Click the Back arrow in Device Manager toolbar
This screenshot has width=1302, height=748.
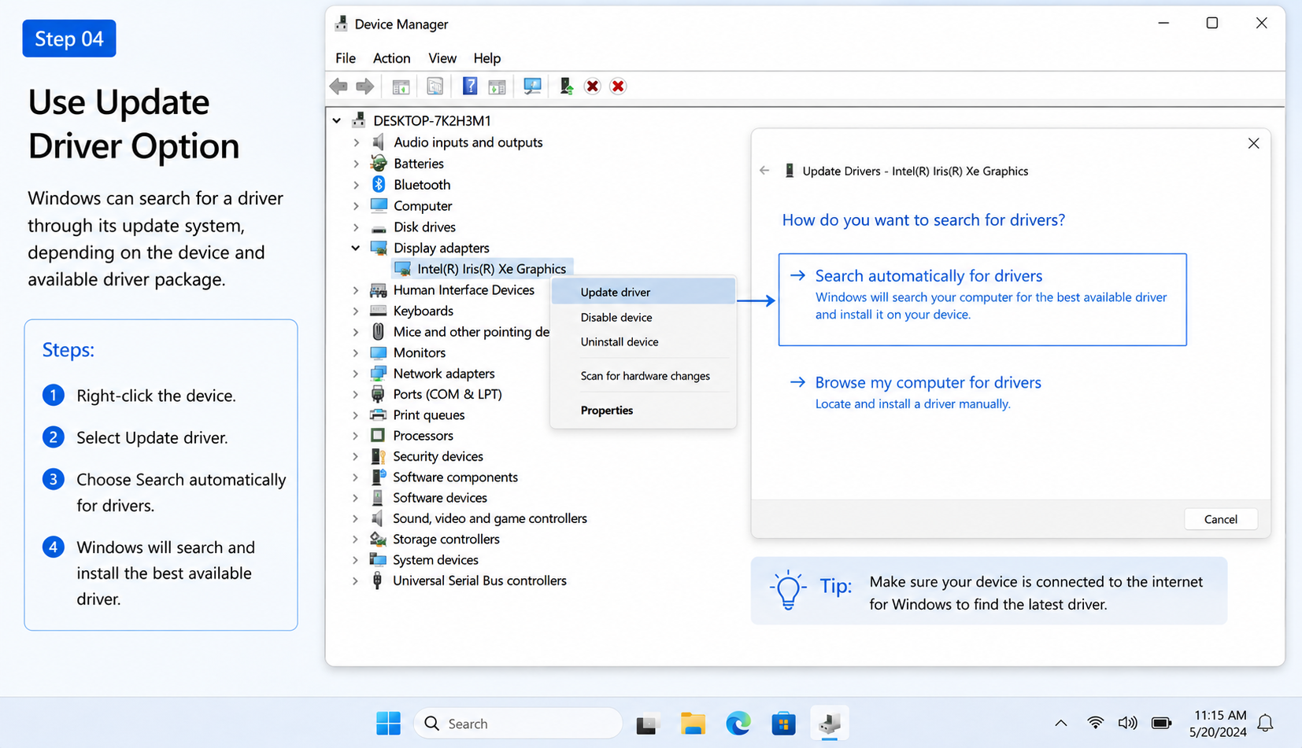pyautogui.click(x=339, y=87)
